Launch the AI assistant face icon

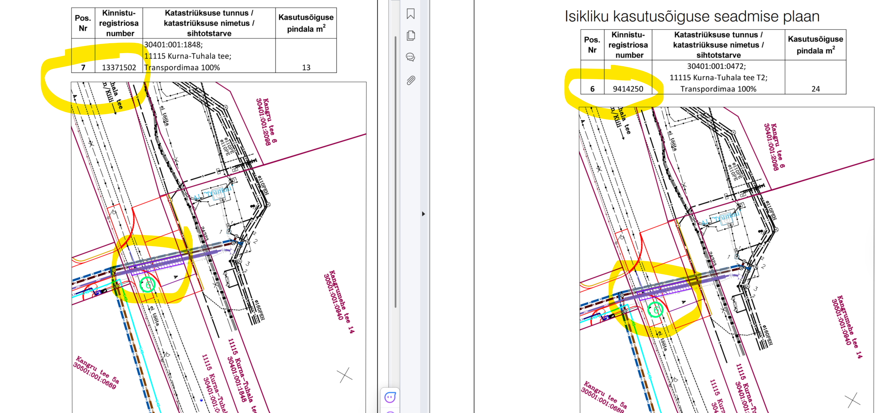tap(390, 397)
